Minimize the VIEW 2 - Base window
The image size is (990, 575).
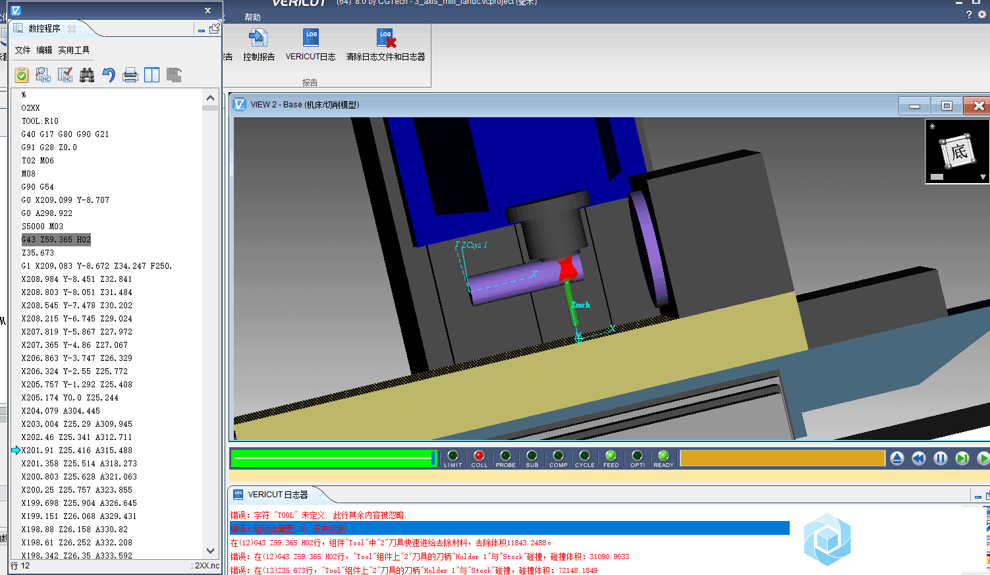pyautogui.click(x=914, y=106)
